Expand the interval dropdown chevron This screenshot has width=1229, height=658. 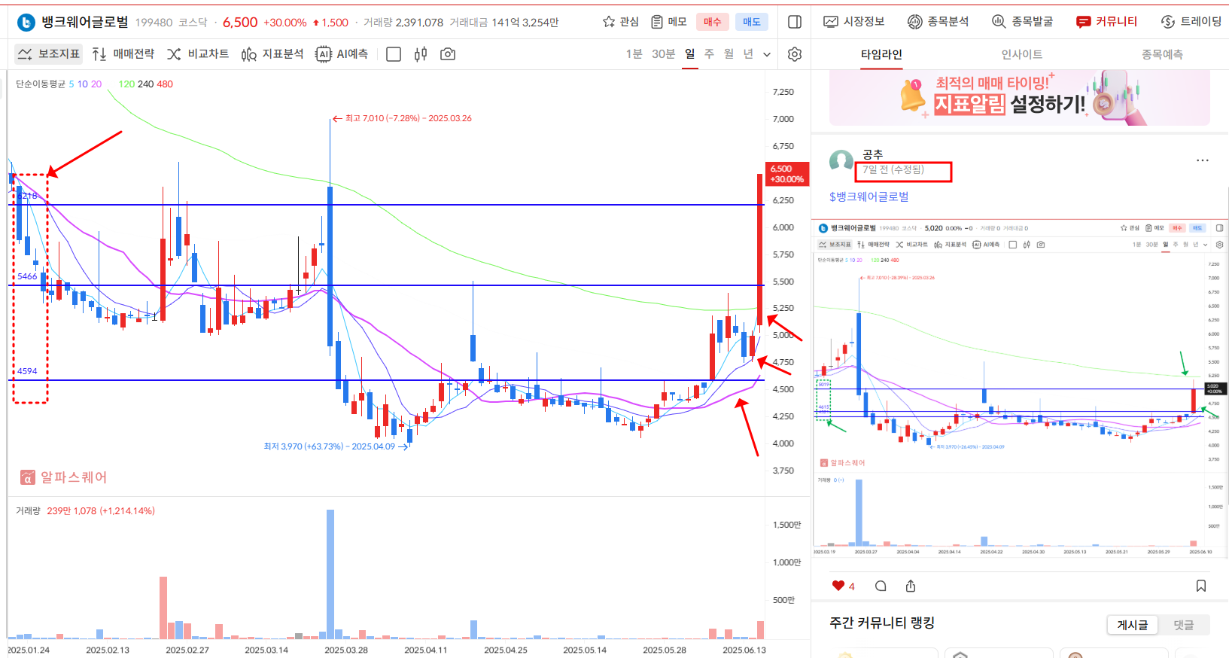click(x=767, y=55)
